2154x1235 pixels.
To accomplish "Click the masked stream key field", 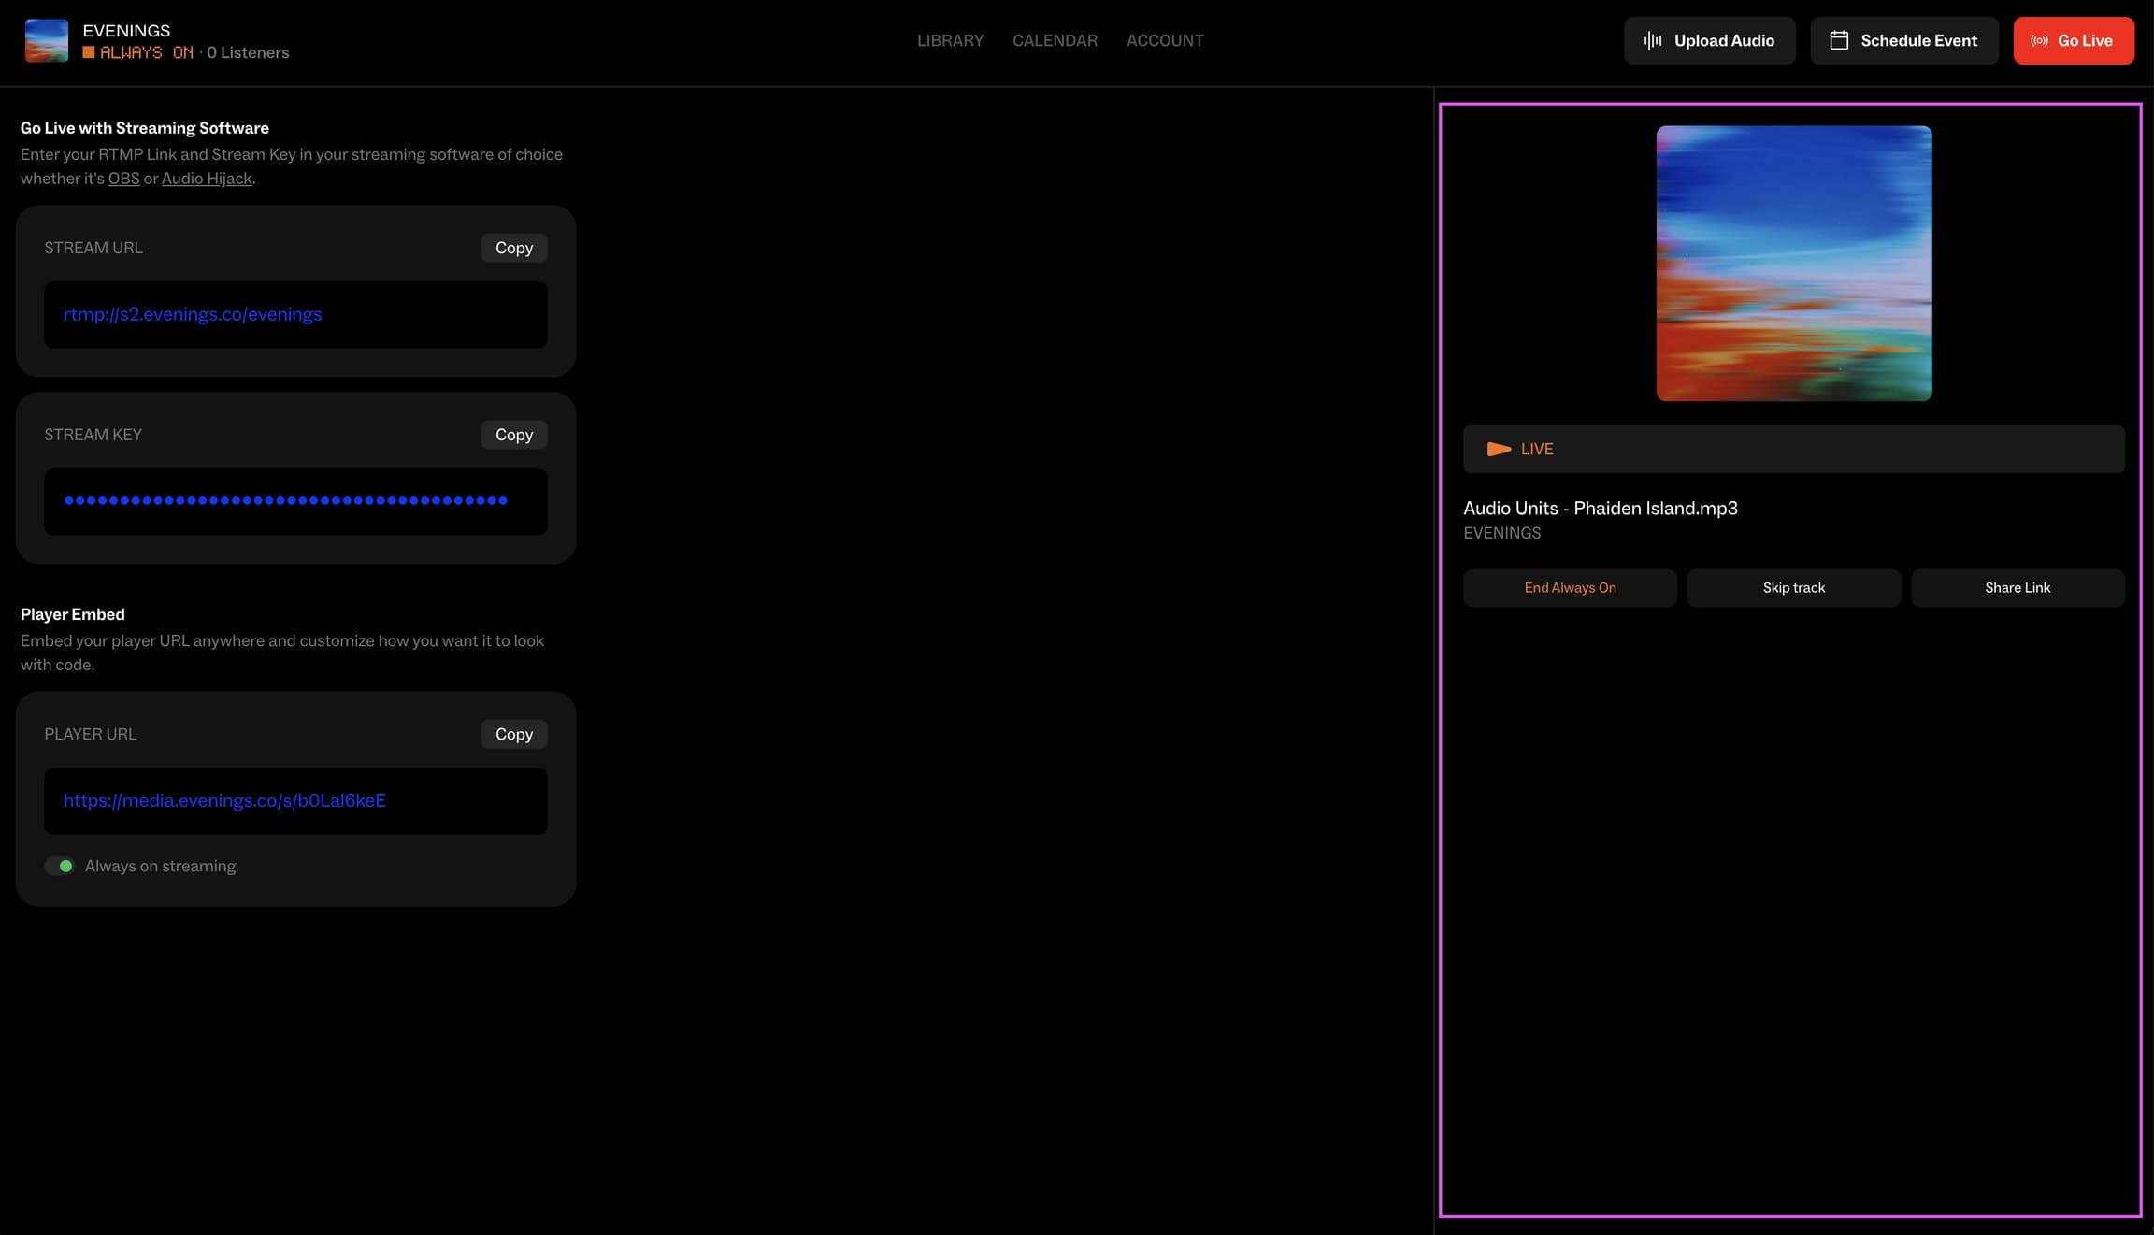I will click(x=295, y=502).
